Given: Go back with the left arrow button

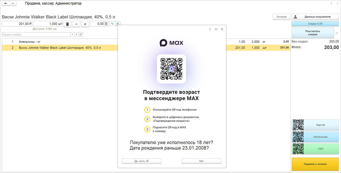Looking at the screenshot, I should [x=6, y=4].
